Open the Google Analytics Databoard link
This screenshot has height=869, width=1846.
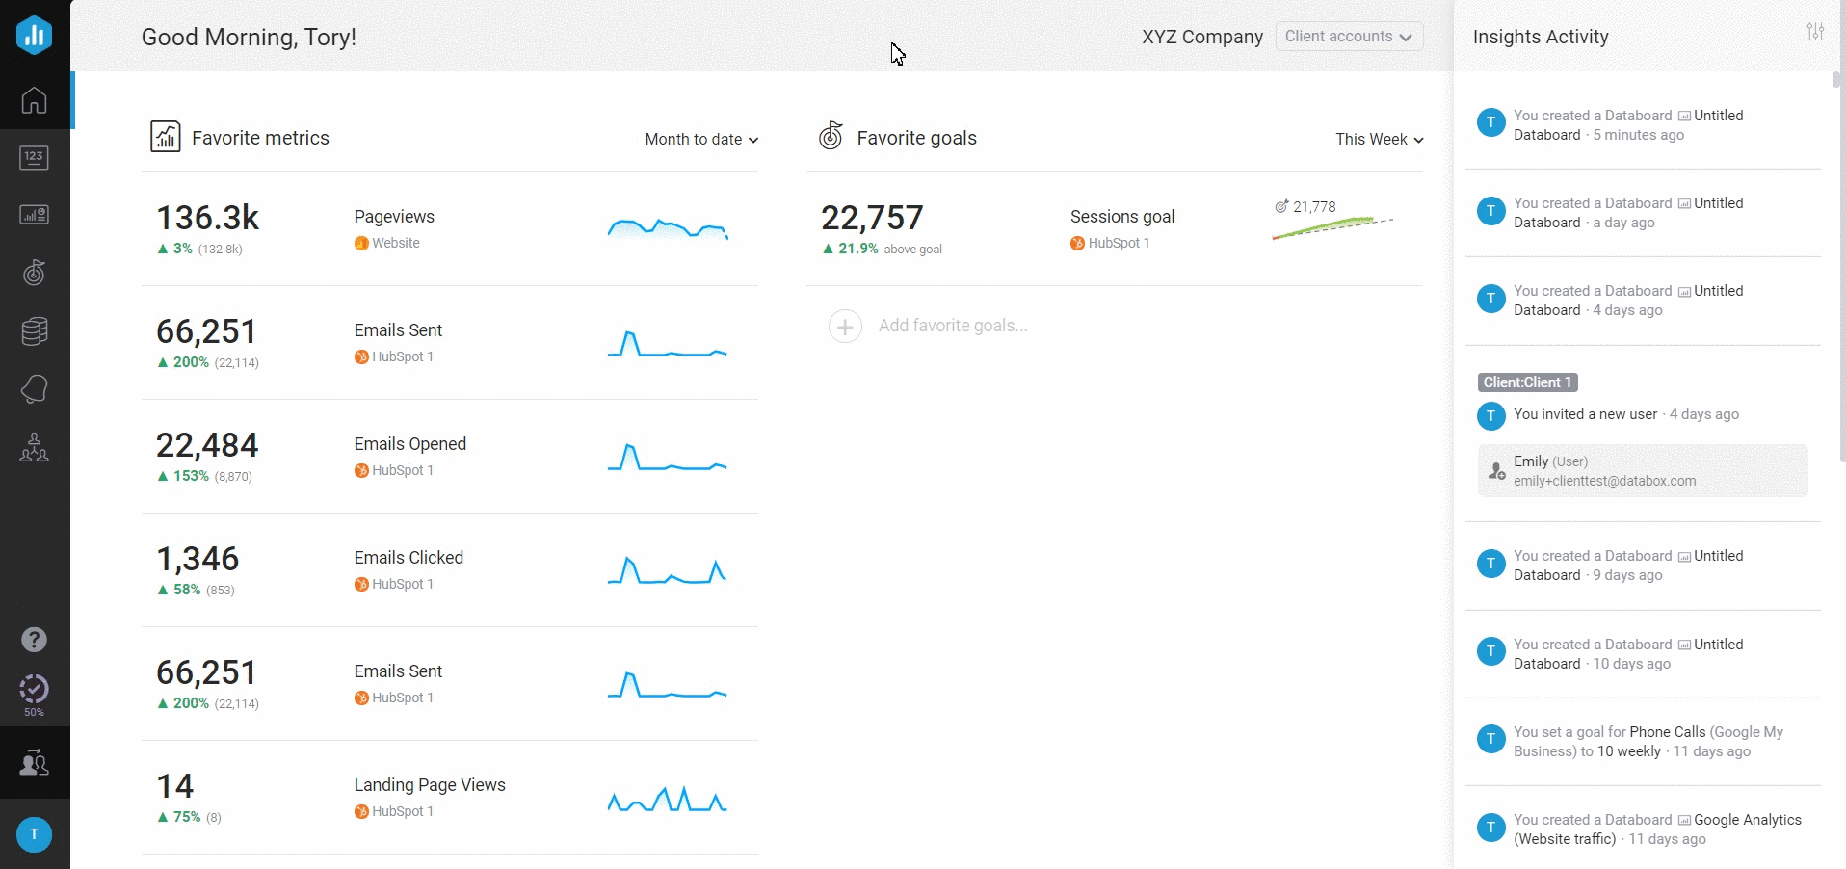[1746, 820]
